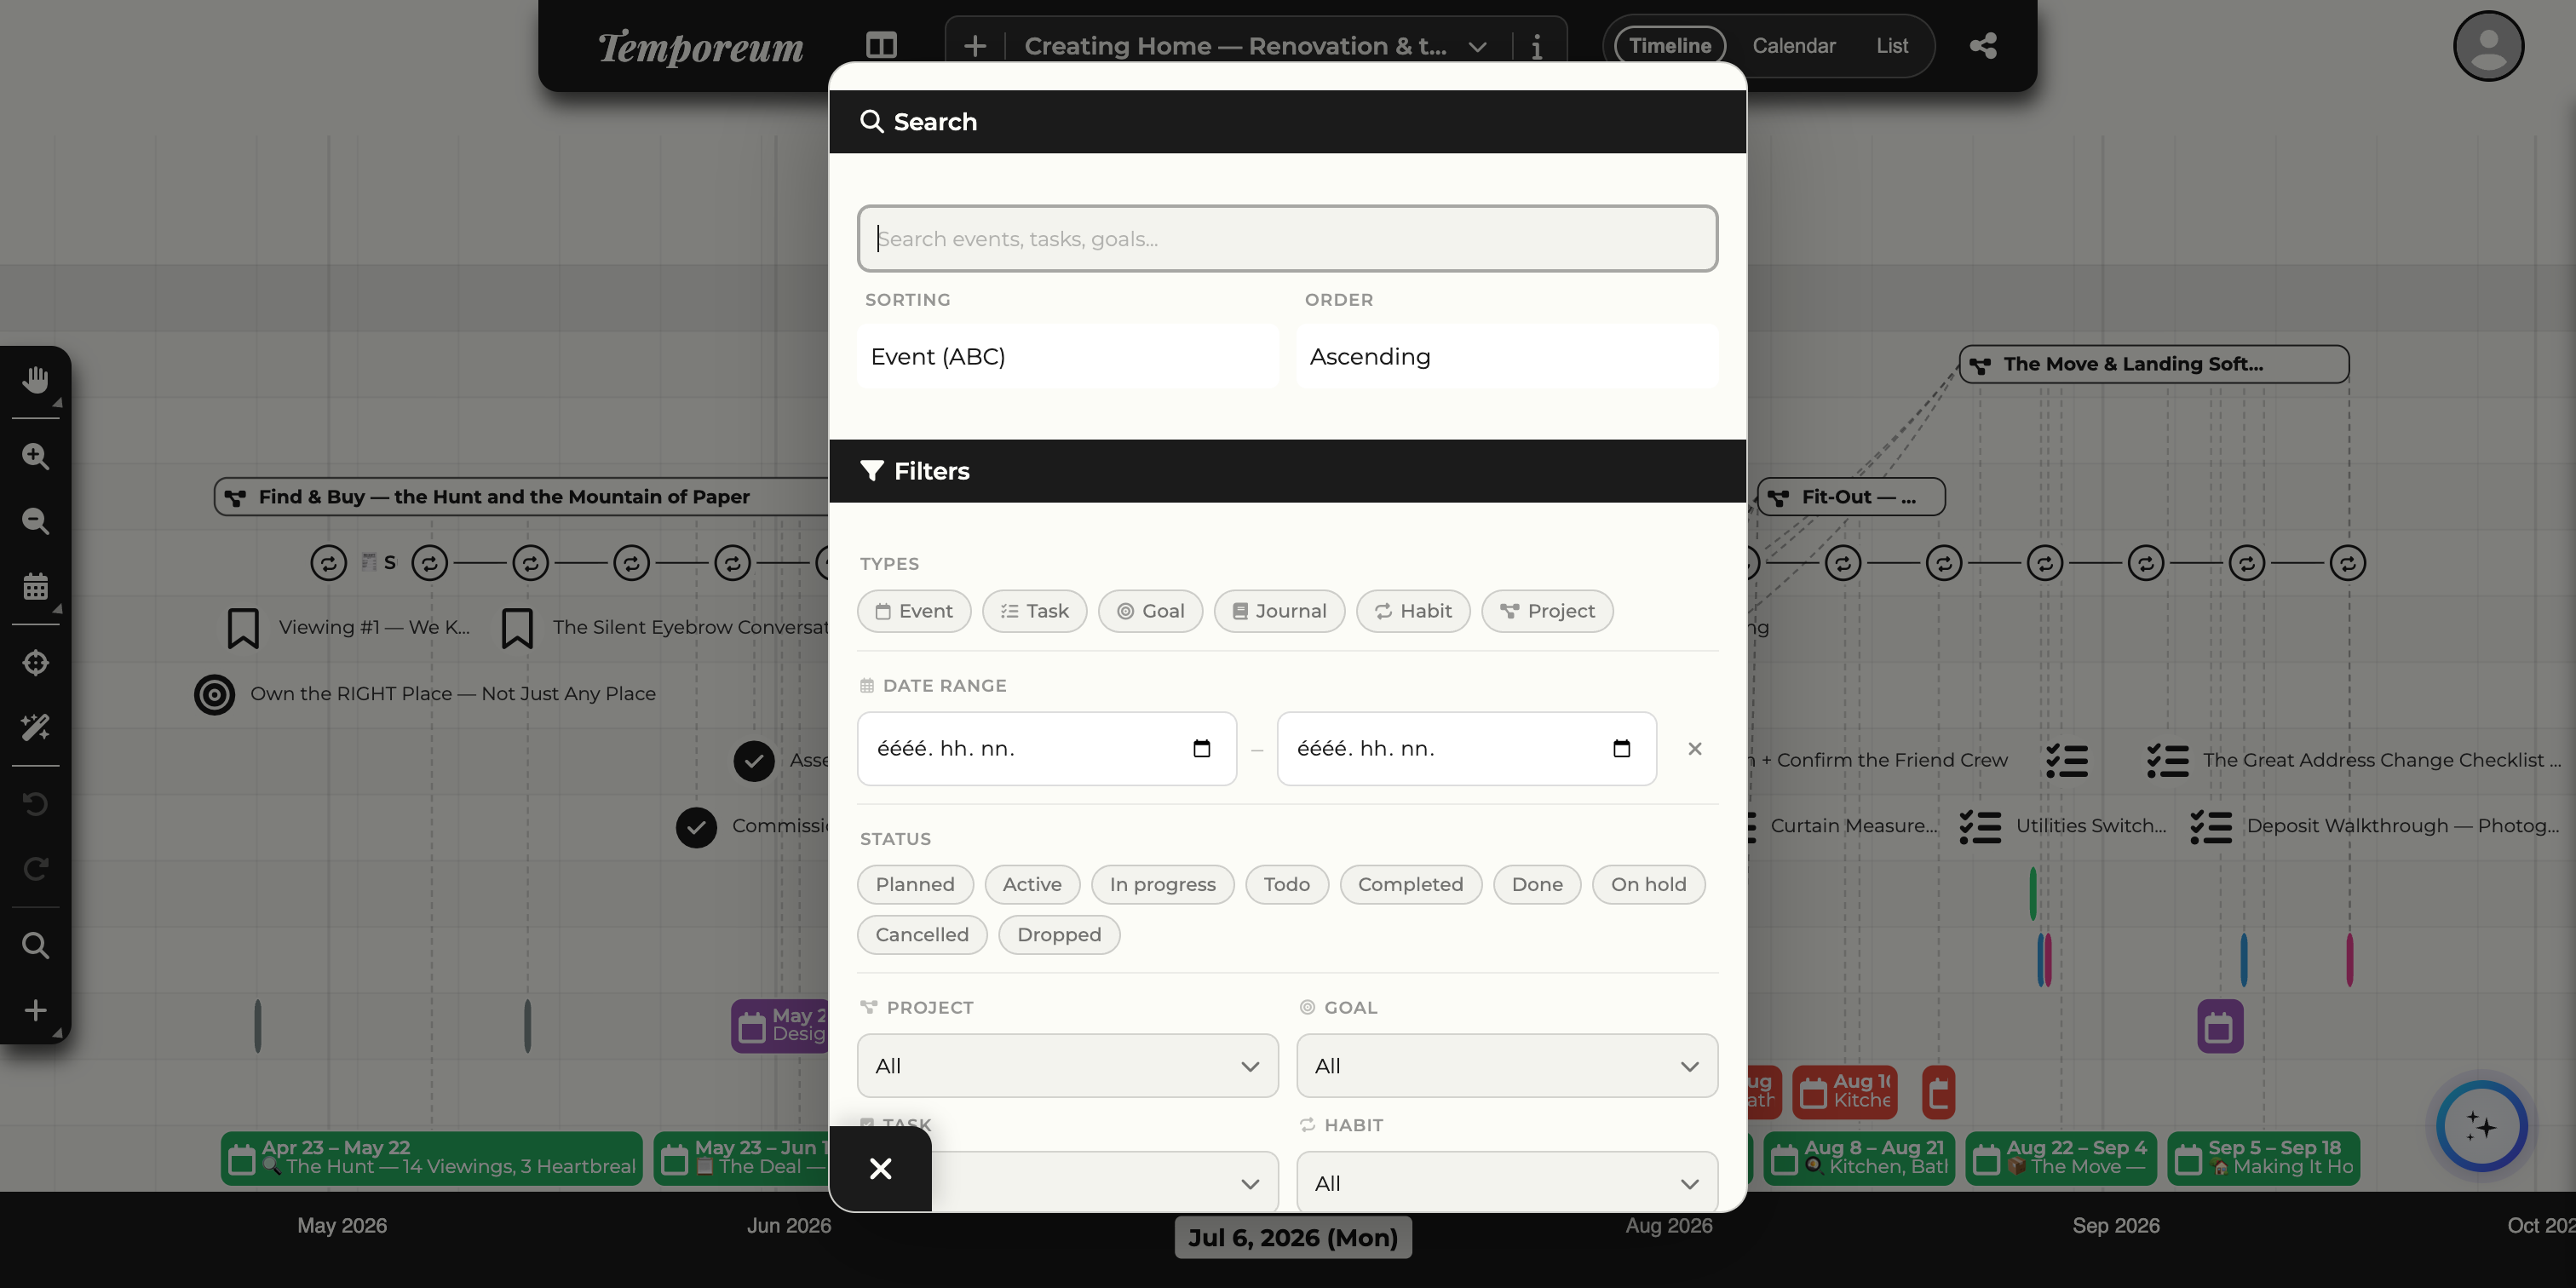Toggle the Completed status filter

tap(1410, 884)
